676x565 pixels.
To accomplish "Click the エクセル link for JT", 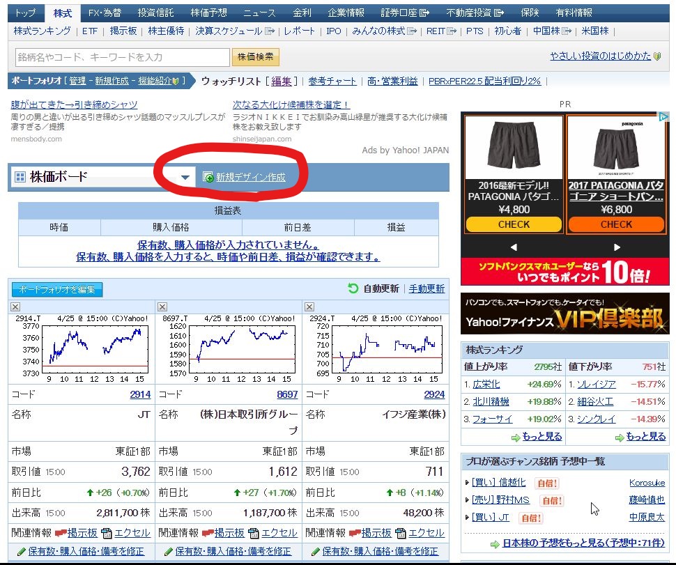I will pos(132,533).
